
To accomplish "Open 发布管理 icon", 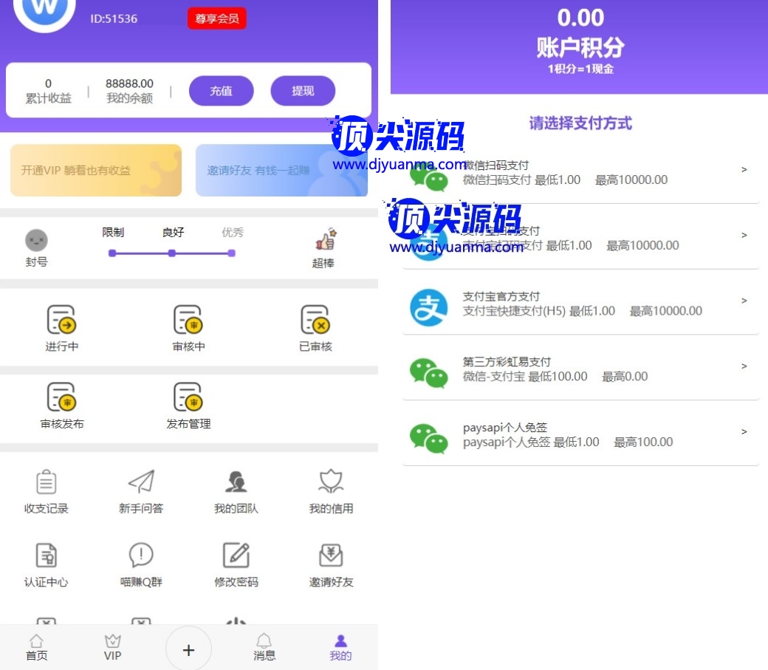I will coord(188,397).
